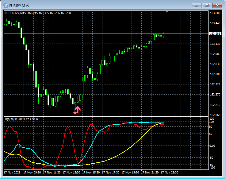Maximize the EURJPY chart window
The width and height of the screenshot is (226, 179).
tap(207, 6)
